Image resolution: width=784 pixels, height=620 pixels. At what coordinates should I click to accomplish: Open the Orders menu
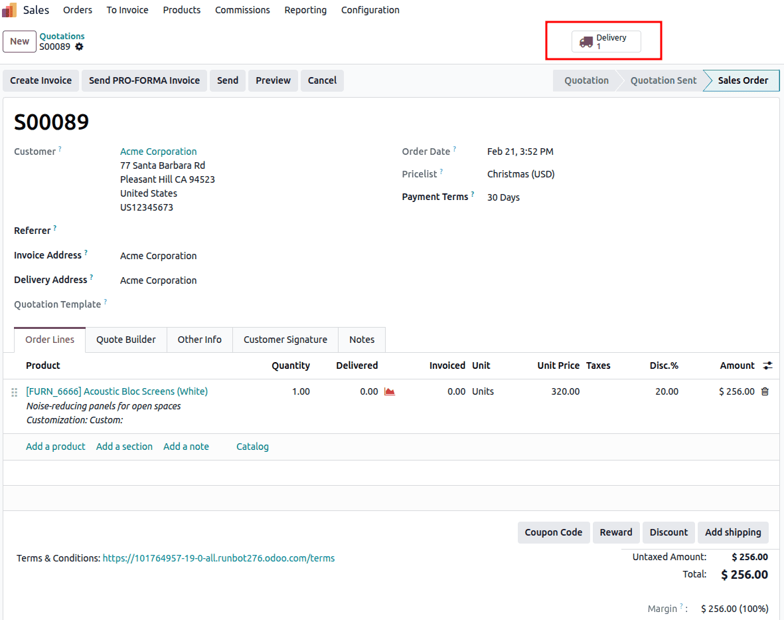click(78, 10)
